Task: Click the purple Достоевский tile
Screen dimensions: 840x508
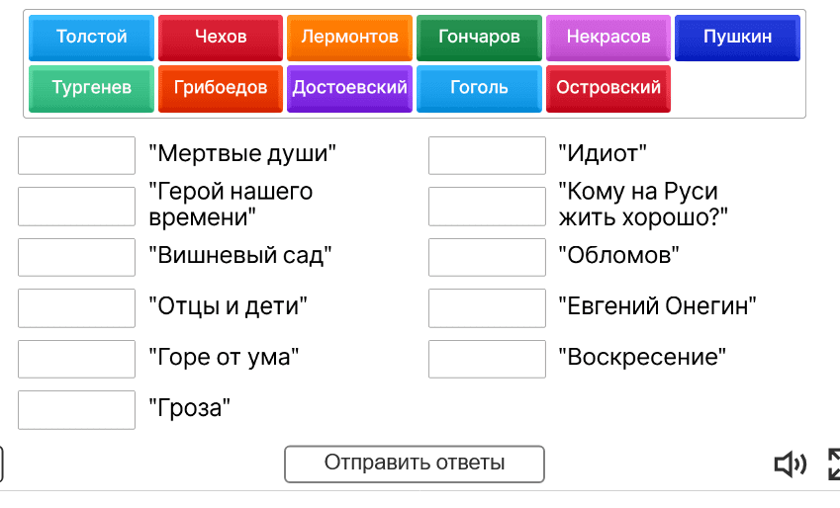Action: click(x=349, y=88)
